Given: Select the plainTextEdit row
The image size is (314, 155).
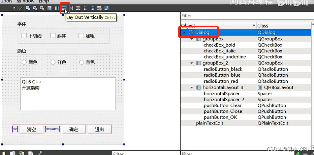Looking at the screenshot, I should click(246, 123).
